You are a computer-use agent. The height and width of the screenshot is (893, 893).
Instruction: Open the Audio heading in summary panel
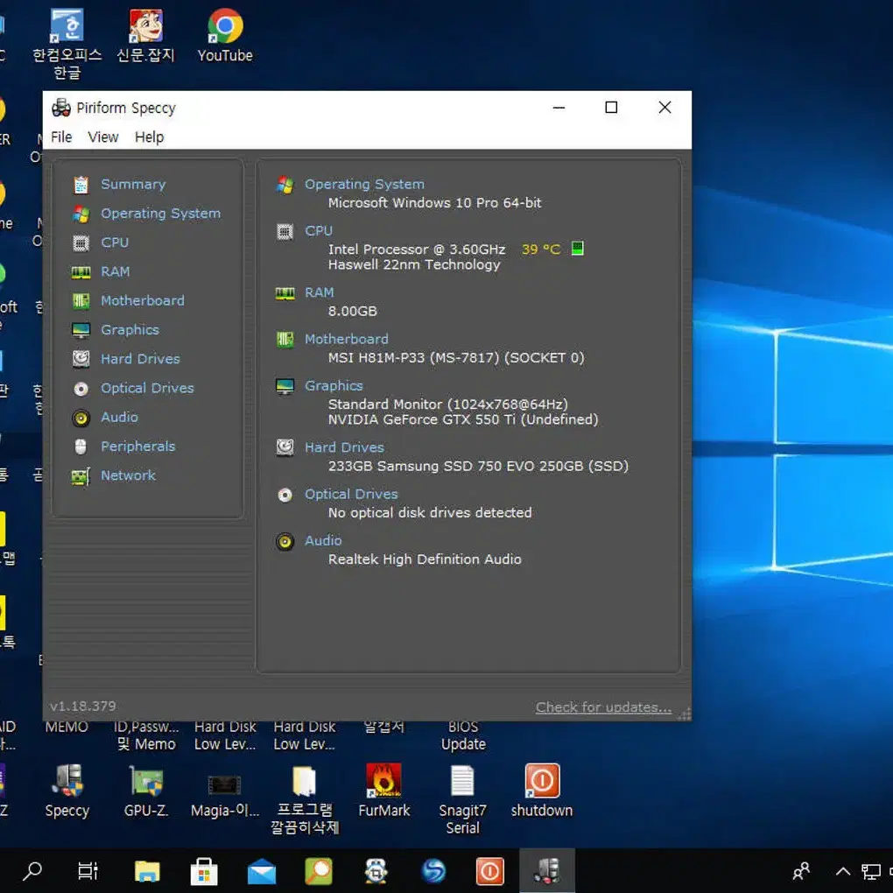pyautogui.click(x=323, y=541)
